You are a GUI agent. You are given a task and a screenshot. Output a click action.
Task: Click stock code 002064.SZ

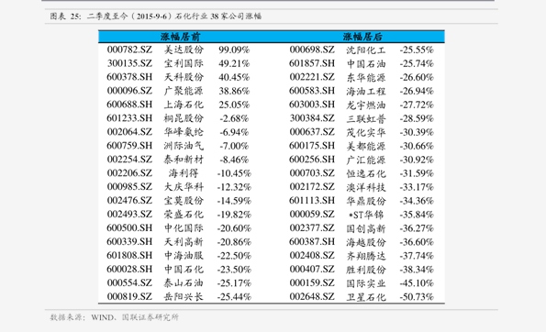(x=129, y=132)
